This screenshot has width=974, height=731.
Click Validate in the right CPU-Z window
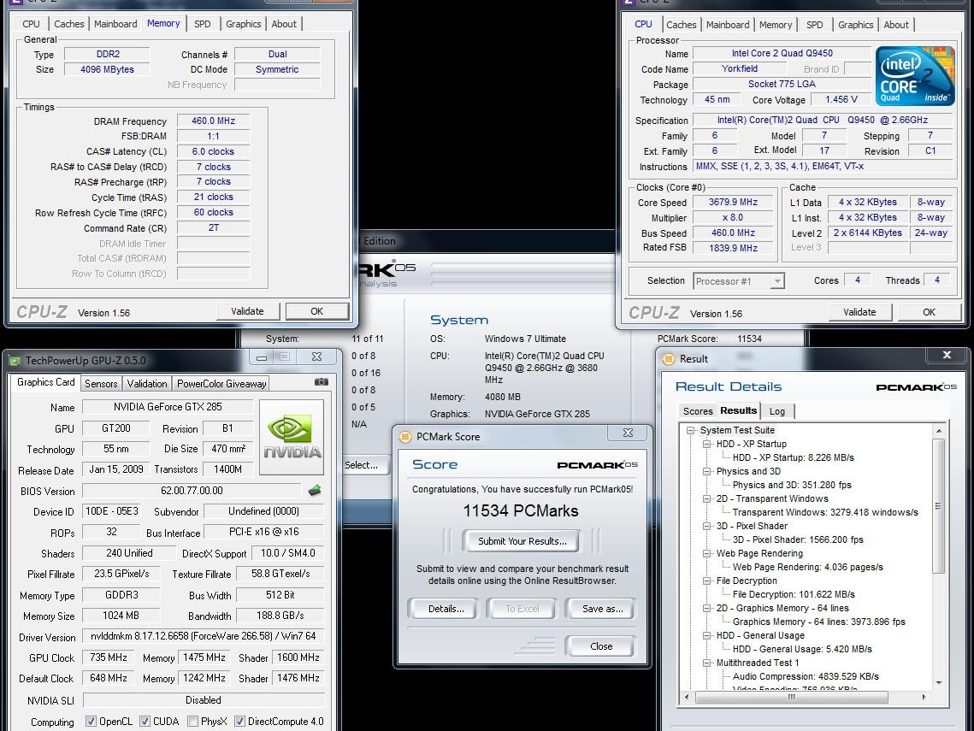click(x=859, y=312)
